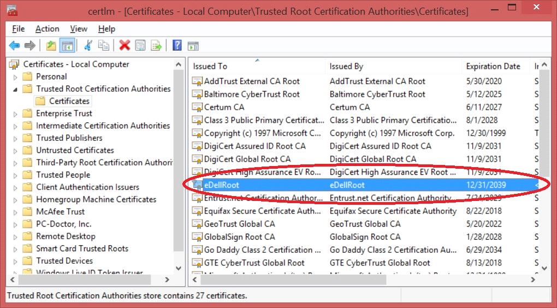Viewport: 557px width, 308px height.
Task: Click the Trusted Devices folder icon
Action: tap(27, 261)
